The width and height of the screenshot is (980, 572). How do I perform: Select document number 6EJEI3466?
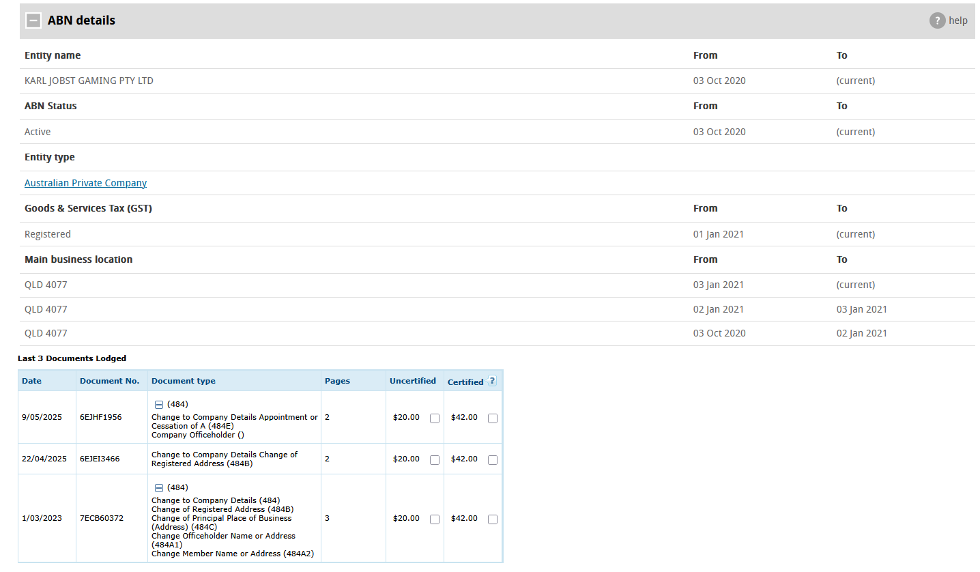100,459
